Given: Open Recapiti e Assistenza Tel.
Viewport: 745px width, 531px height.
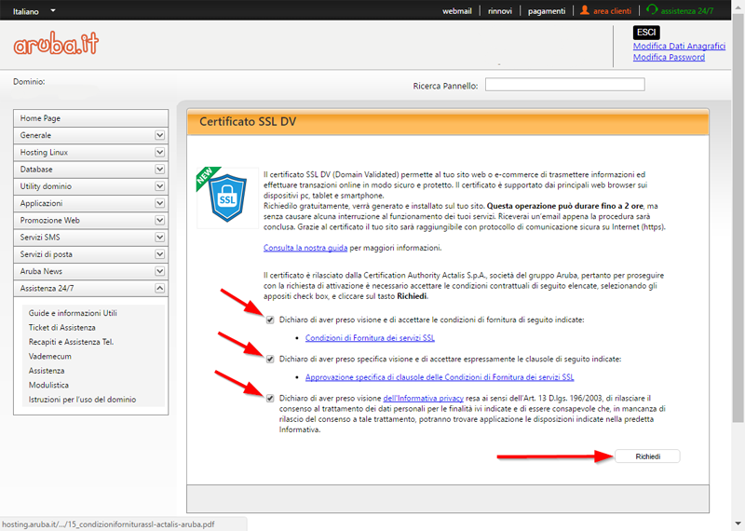Looking at the screenshot, I should click(72, 342).
